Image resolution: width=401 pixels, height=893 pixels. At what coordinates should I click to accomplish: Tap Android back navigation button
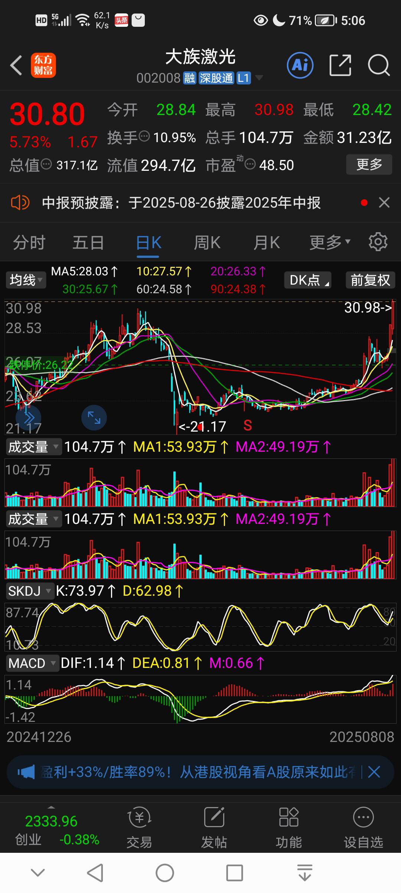click(x=95, y=873)
